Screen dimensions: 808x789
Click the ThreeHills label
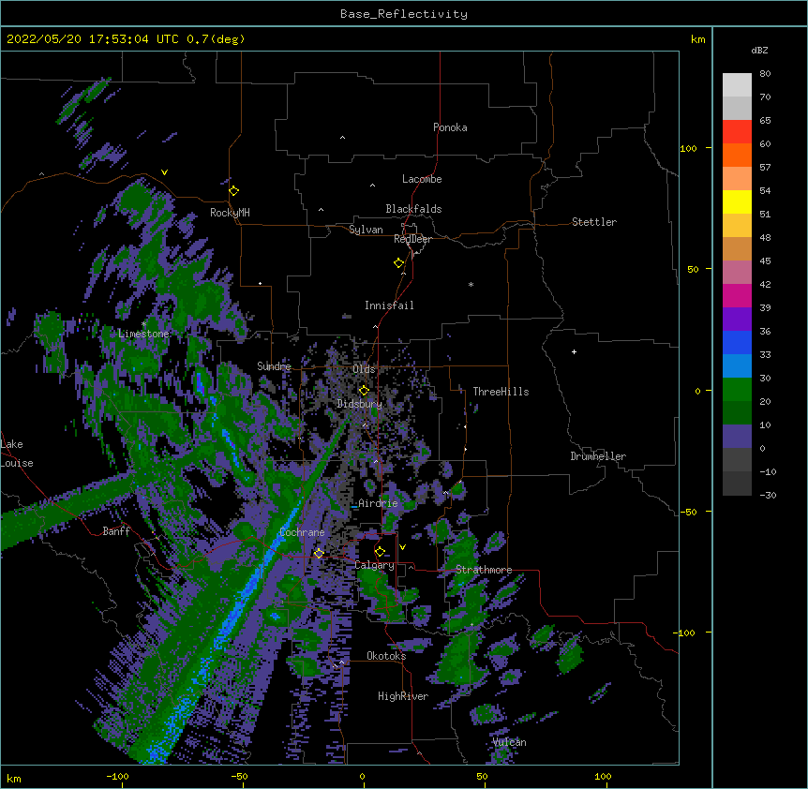pyautogui.click(x=501, y=392)
